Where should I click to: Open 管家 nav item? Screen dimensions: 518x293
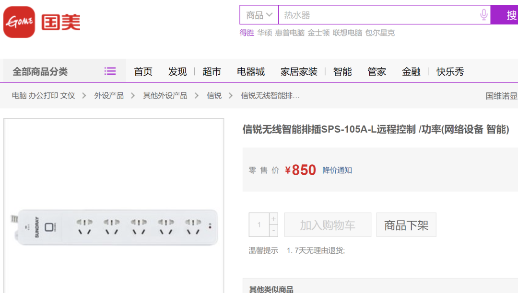(377, 71)
